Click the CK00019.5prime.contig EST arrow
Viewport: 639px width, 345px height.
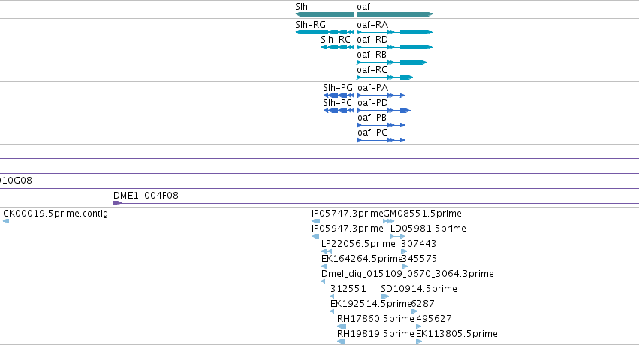coord(6,221)
